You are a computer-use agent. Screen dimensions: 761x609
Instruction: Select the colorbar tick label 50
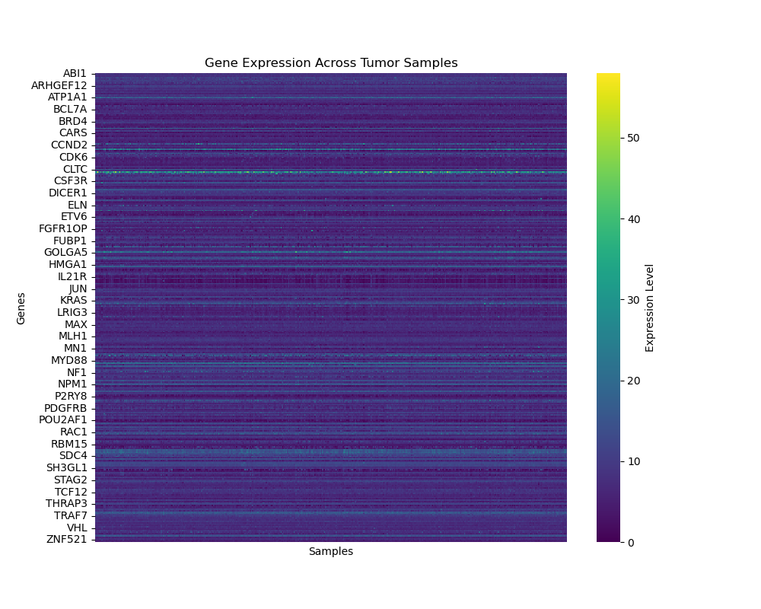[x=632, y=138]
